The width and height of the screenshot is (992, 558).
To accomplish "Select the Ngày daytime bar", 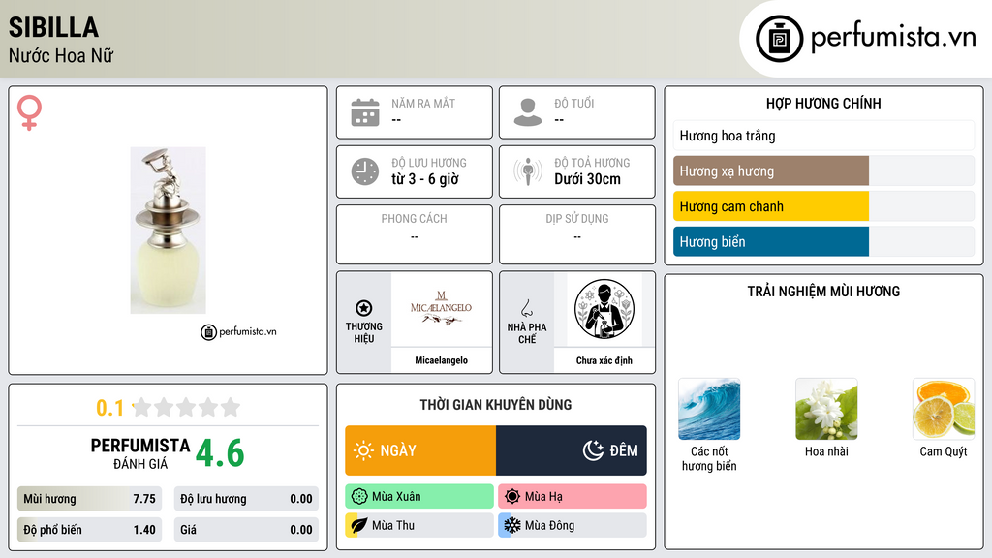I will point(420,450).
